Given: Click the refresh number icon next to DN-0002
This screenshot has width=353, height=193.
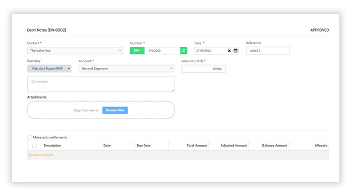Looking at the screenshot, I should pos(184,50).
